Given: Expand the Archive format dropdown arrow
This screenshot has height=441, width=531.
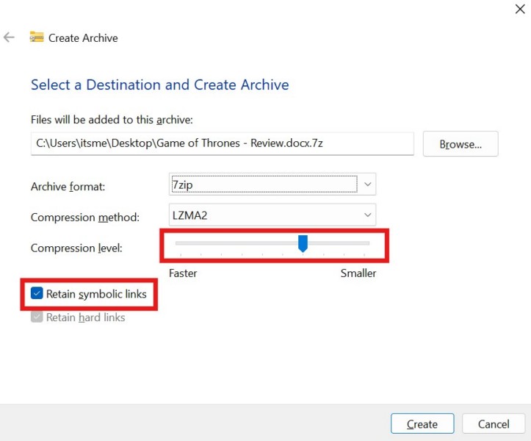Looking at the screenshot, I should point(368,185).
